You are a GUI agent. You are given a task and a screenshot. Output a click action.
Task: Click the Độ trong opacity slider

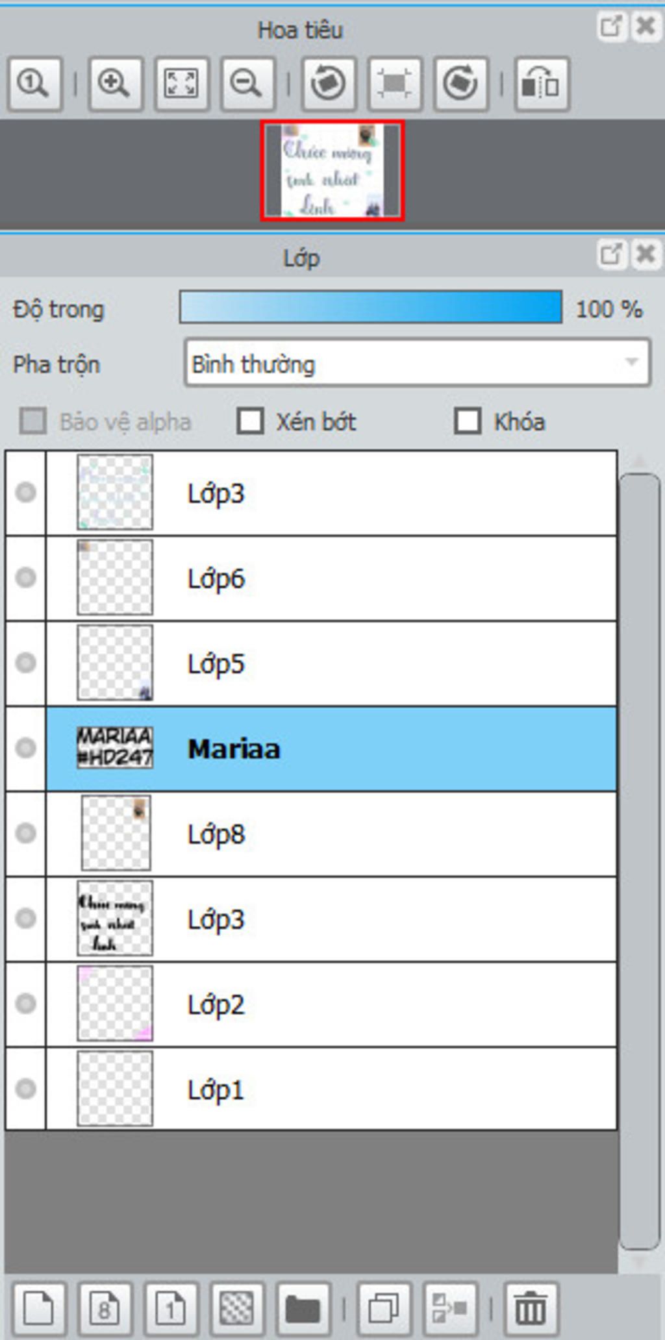(370, 308)
